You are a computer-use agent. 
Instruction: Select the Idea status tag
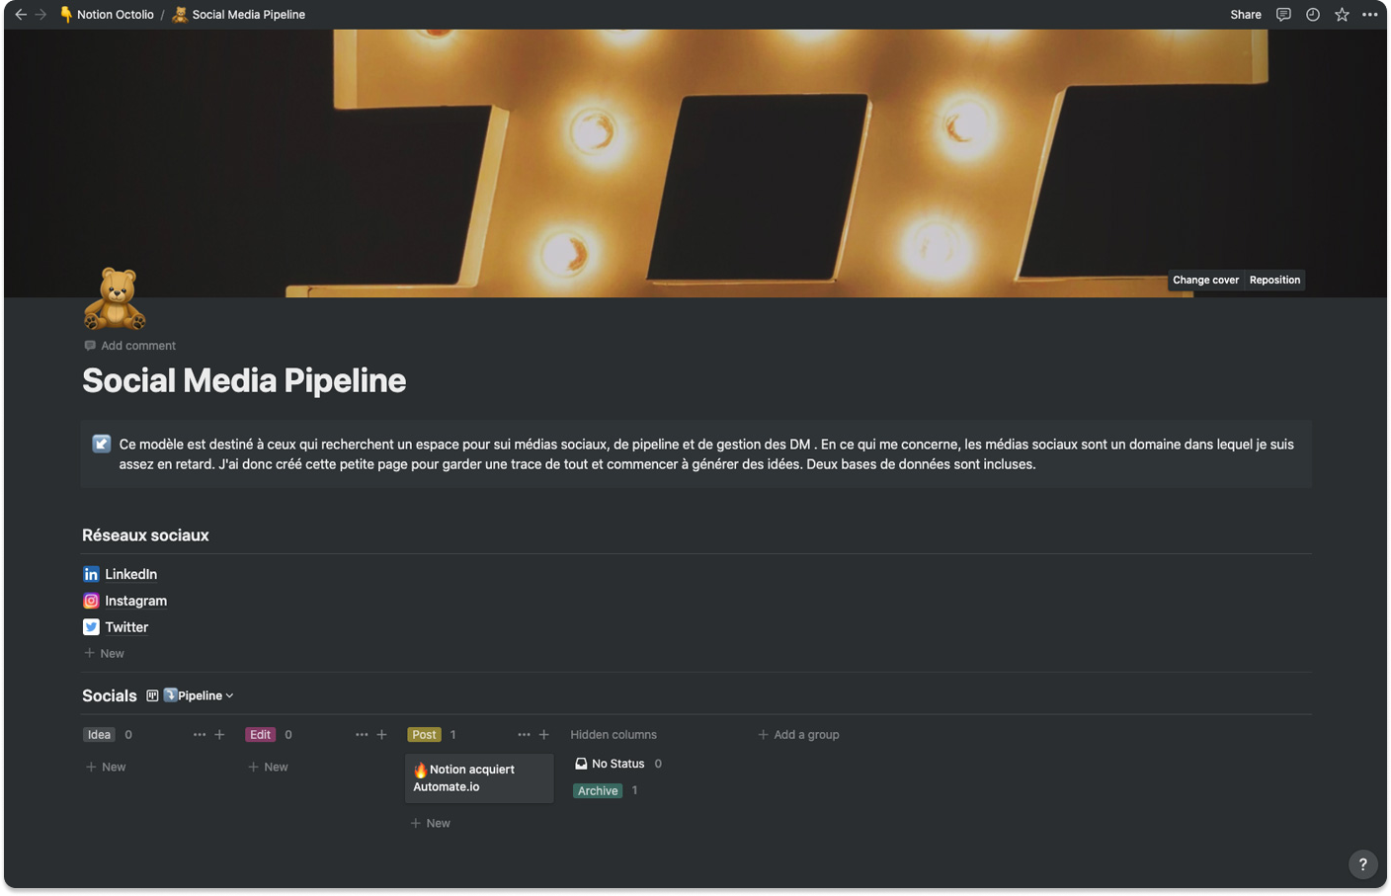point(99,735)
